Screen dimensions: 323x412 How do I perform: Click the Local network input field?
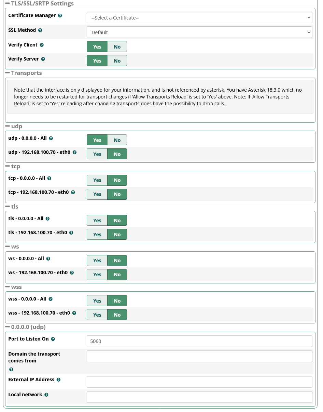click(199, 397)
